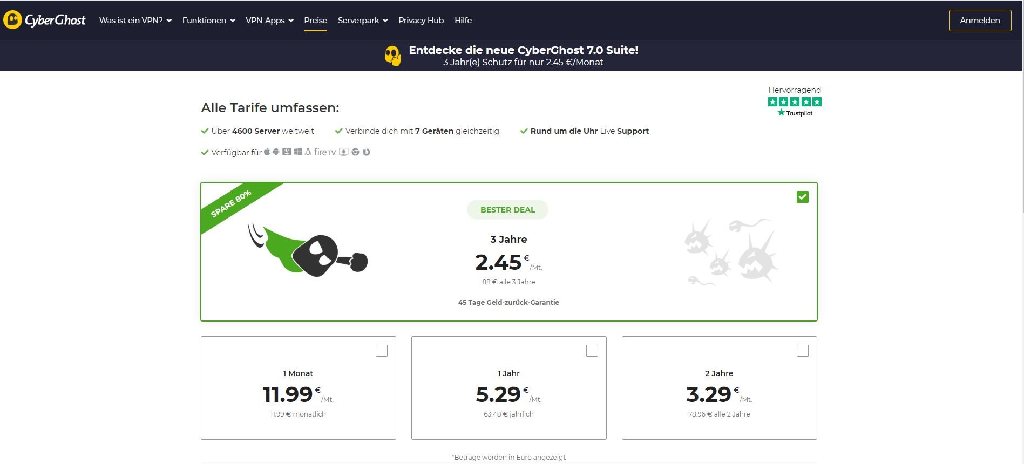Click the Chrome browser icon
1024x464 pixels.
tap(355, 152)
